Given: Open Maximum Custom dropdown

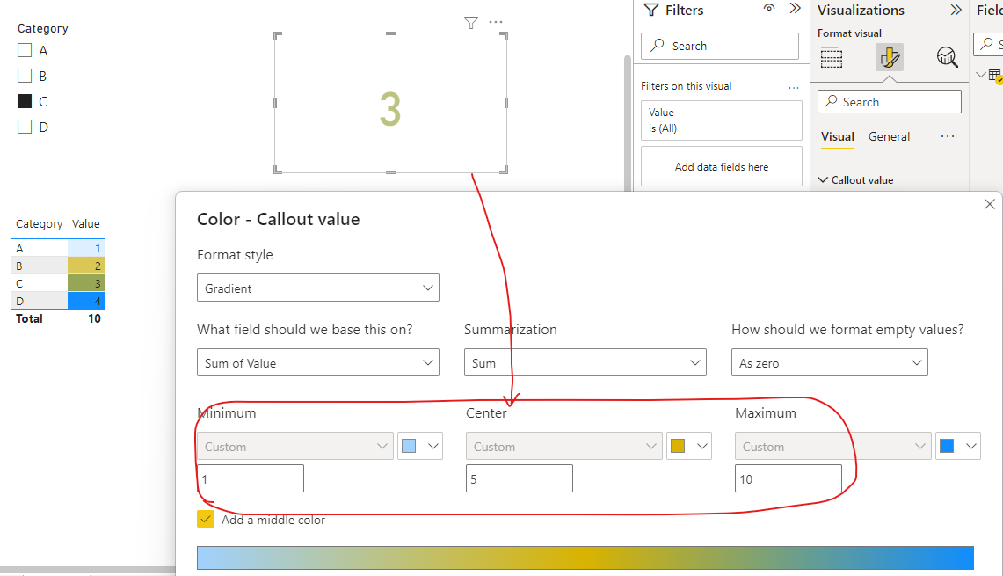Looking at the screenshot, I should tap(832, 446).
